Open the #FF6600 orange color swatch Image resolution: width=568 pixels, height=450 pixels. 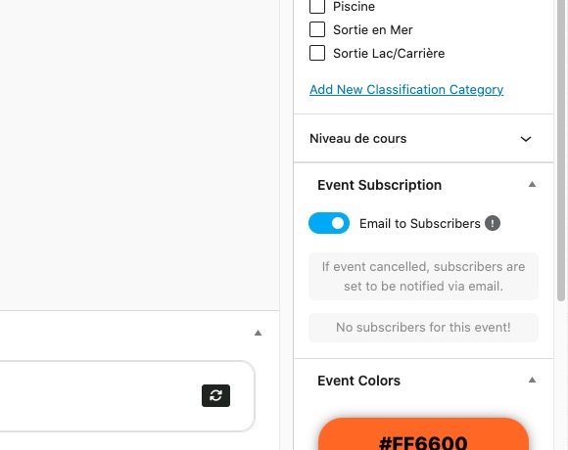(423, 434)
